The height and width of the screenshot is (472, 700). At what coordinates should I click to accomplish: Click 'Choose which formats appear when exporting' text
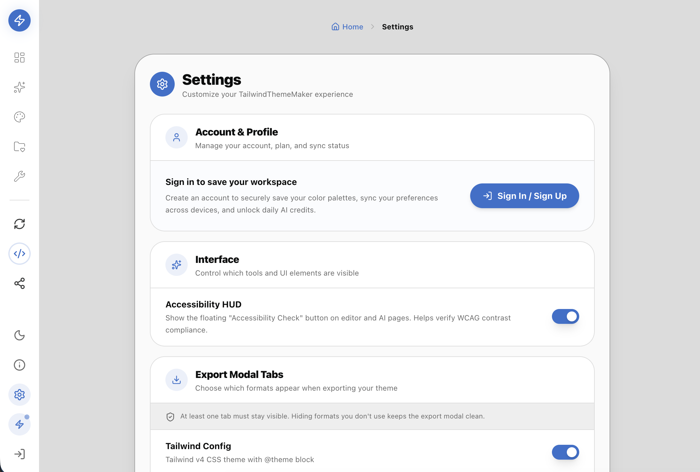(296, 388)
